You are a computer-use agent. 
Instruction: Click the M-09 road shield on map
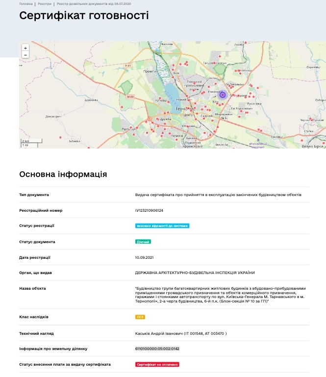pyautogui.click(x=130, y=97)
